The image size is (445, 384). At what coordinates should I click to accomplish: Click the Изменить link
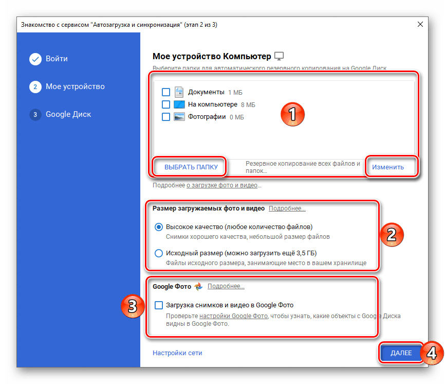coord(387,167)
